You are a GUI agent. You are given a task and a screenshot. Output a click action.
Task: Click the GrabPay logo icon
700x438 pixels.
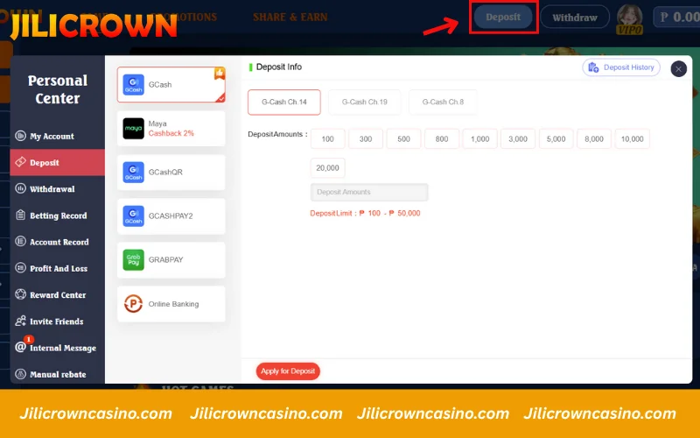pyautogui.click(x=133, y=259)
